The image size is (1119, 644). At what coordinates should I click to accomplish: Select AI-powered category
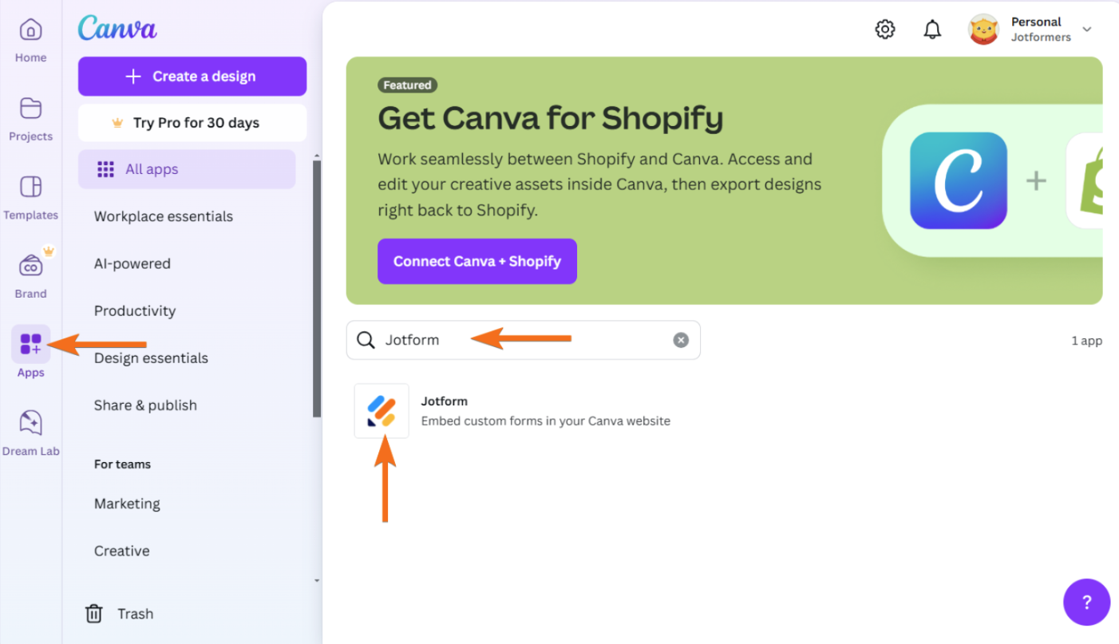(x=132, y=263)
